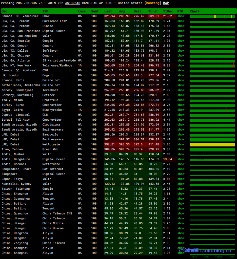The width and height of the screenshot is (237, 259).
Task: Open show link for Japan Tokyo Vultr
Action: 181,179
